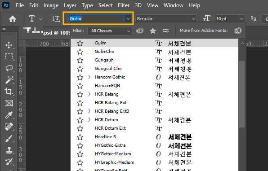The image size is (268, 171).
Task: Select the Frame tool
Action: (x=9, y=103)
